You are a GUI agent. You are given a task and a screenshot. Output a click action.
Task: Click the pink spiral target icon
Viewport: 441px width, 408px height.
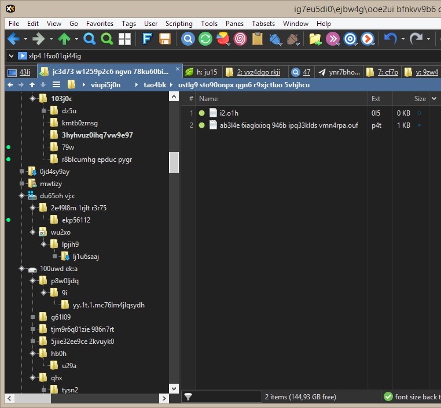click(x=240, y=39)
